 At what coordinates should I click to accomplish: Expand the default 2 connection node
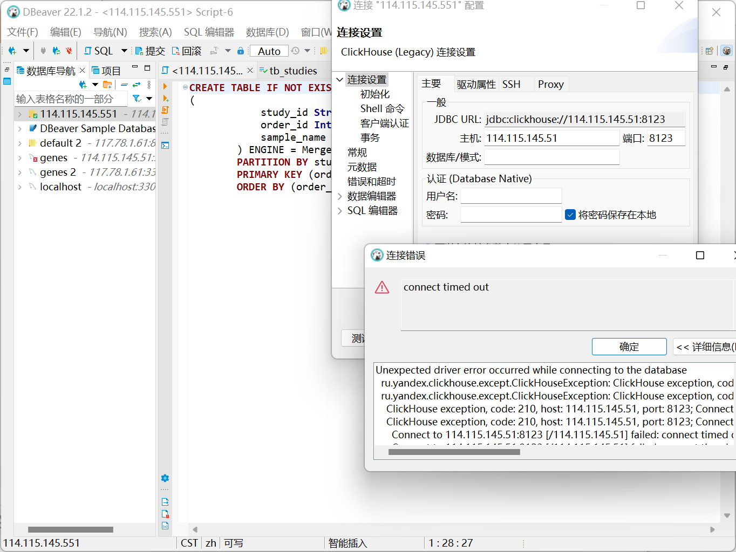coord(20,143)
